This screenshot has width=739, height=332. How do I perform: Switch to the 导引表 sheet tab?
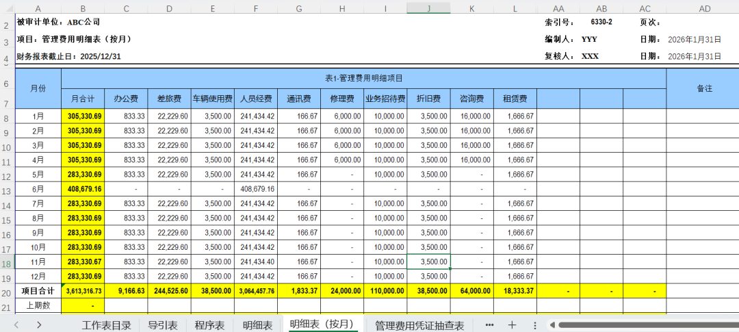(163, 325)
